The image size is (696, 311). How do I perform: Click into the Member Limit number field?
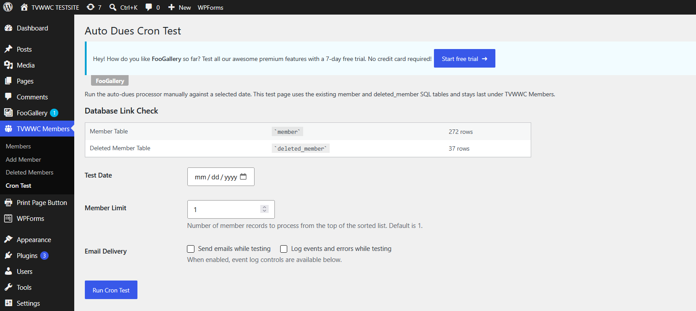click(231, 209)
